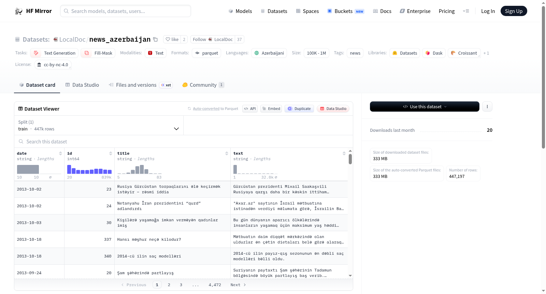Copy dataset name with clipboard icon
The height and width of the screenshot is (294, 546).
(155, 39)
